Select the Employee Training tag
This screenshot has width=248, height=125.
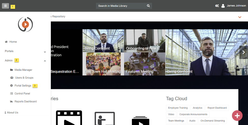(178, 108)
